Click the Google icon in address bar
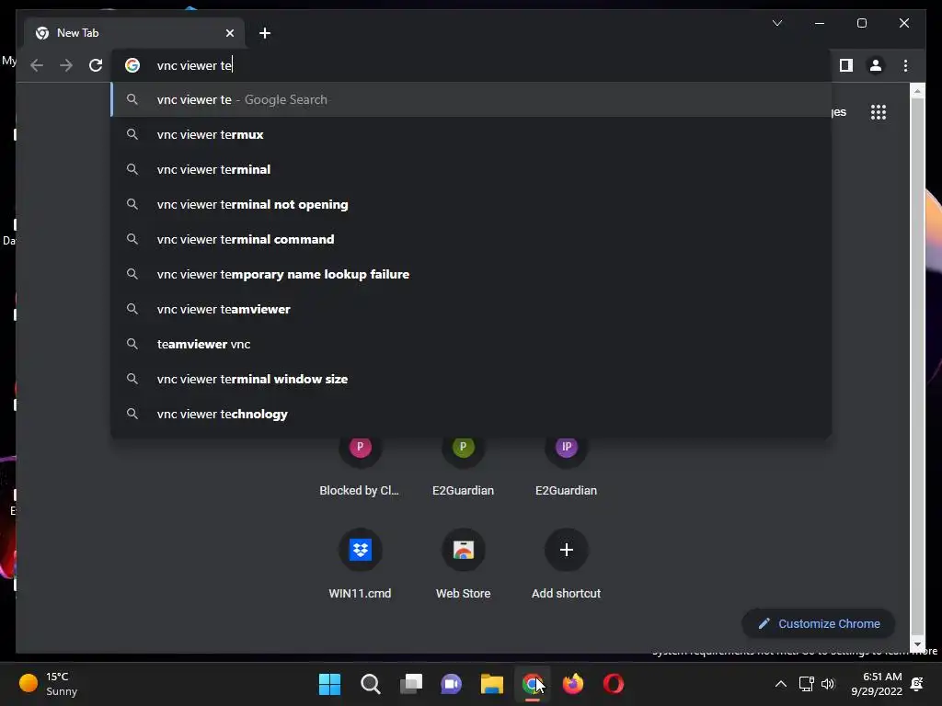The width and height of the screenshot is (942, 706). [132, 65]
